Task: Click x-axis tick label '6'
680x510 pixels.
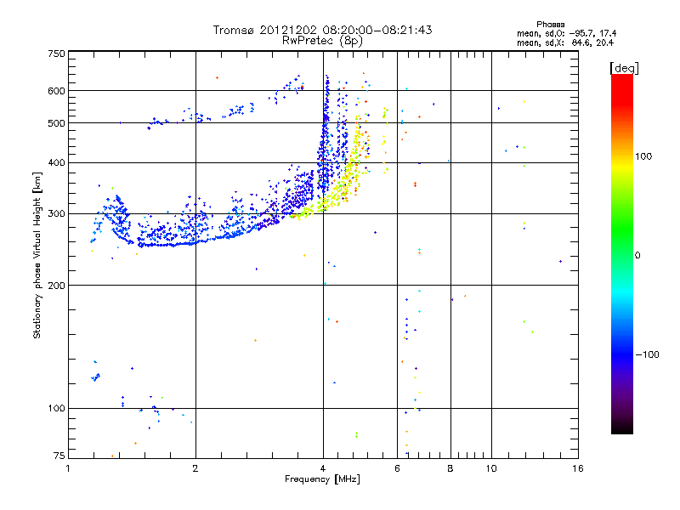Action: click(x=397, y=468)
